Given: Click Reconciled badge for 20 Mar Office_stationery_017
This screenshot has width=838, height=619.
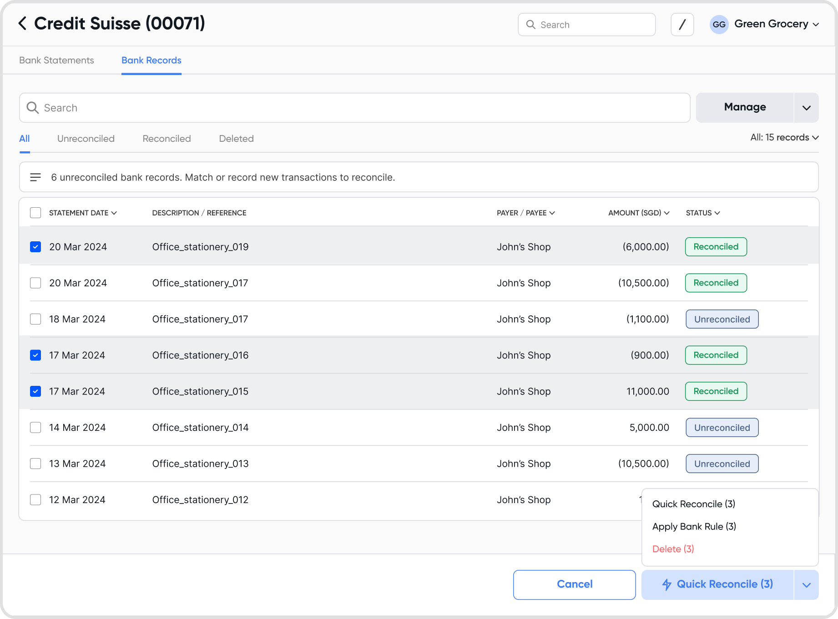Looking at the screenshot, I should point(716,283).
